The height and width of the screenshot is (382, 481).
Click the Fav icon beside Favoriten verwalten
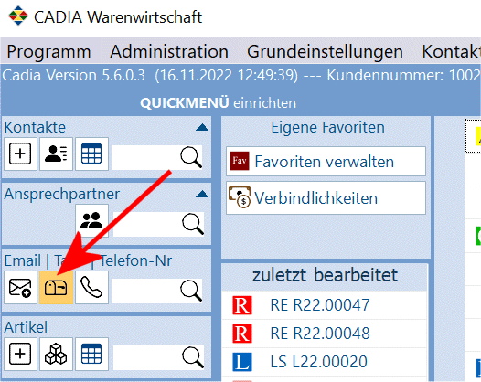pos(240,161)
